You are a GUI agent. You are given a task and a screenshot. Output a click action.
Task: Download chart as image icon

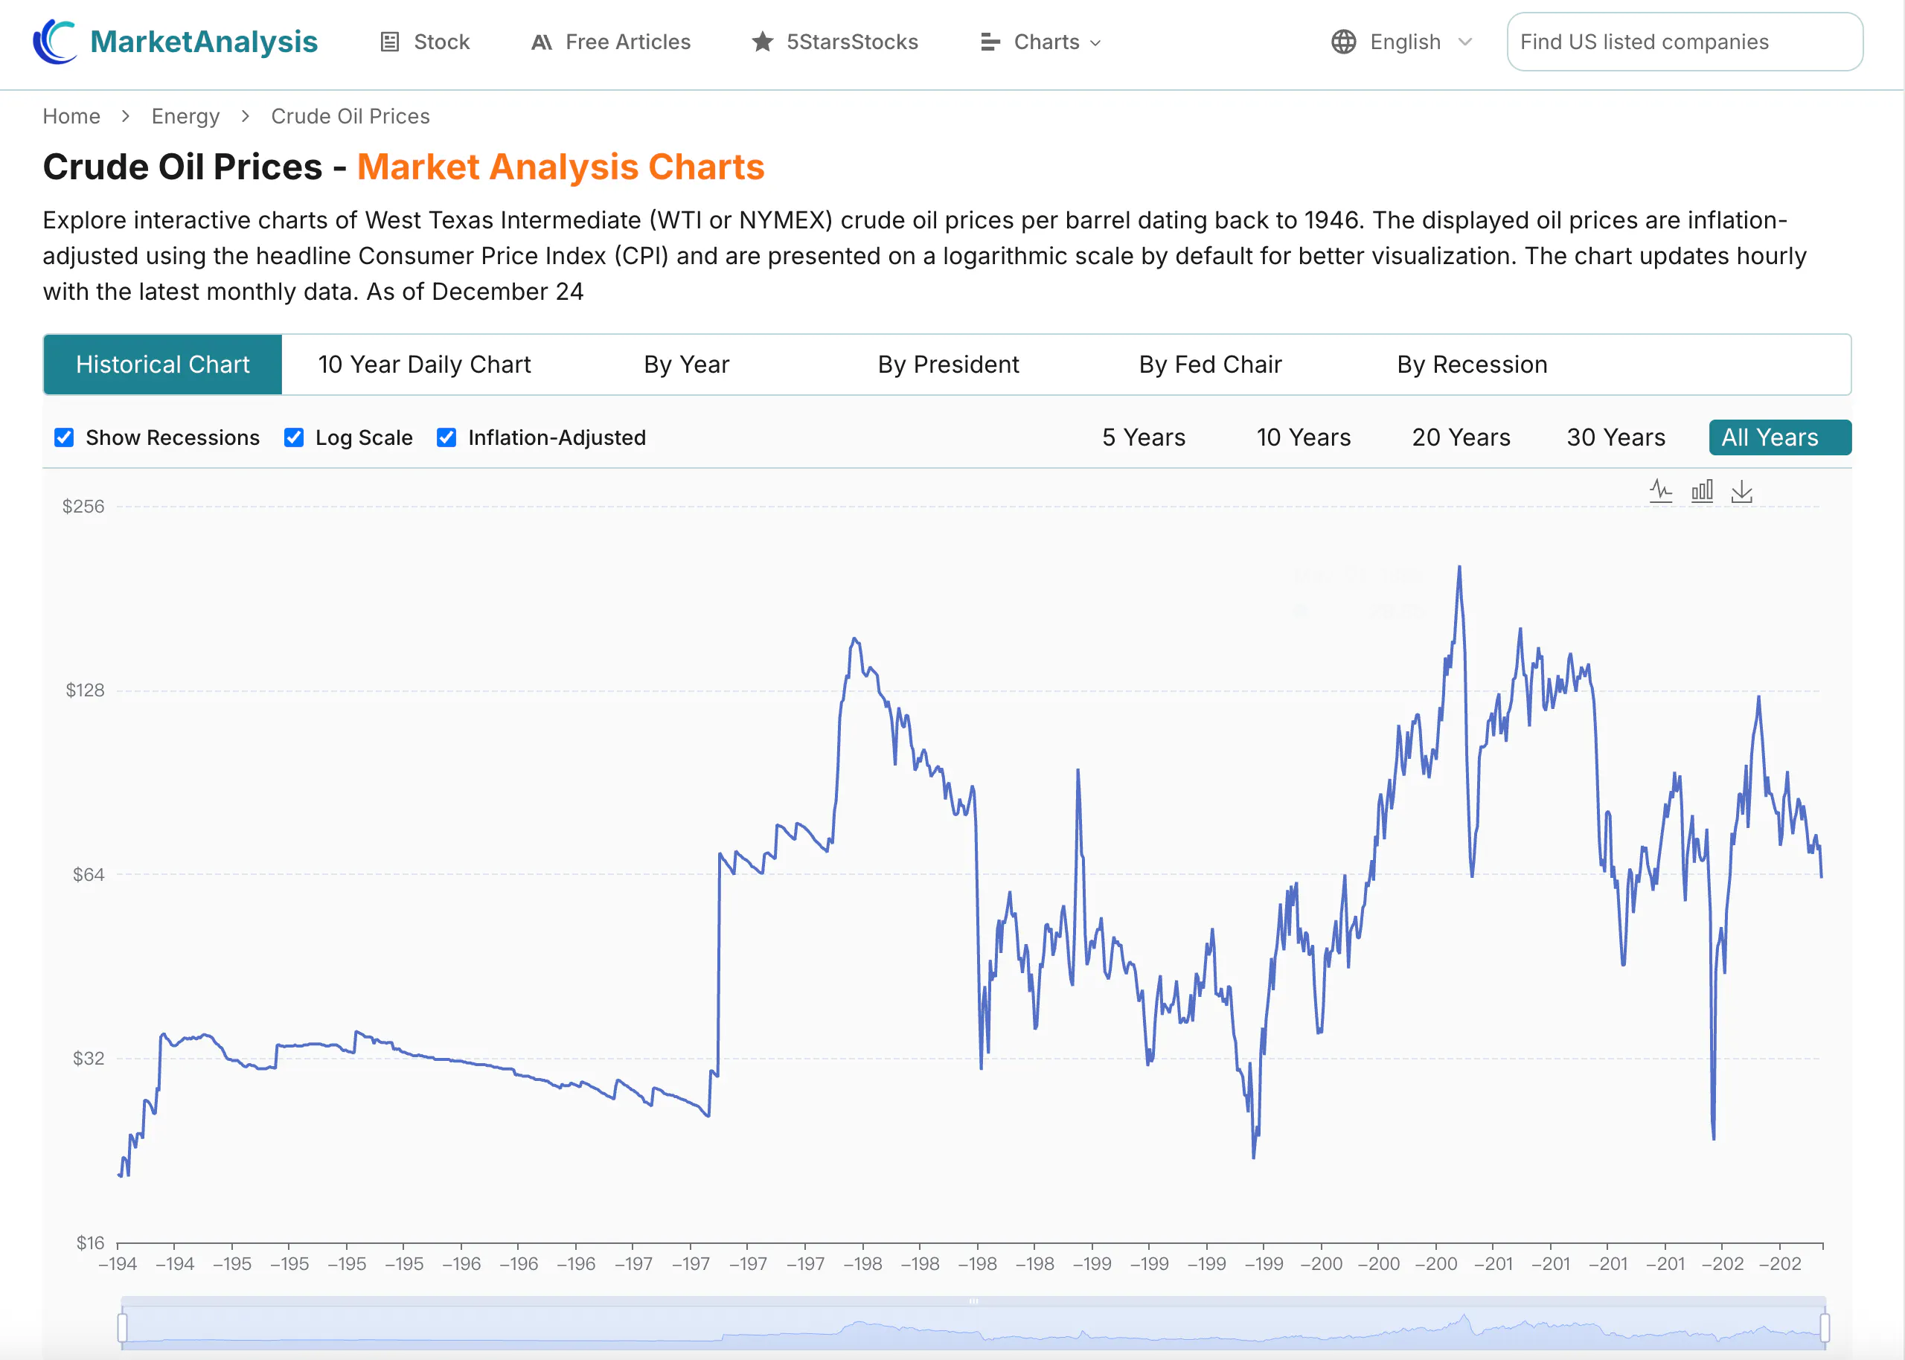pyautogui.click(x=1742, y=491)
